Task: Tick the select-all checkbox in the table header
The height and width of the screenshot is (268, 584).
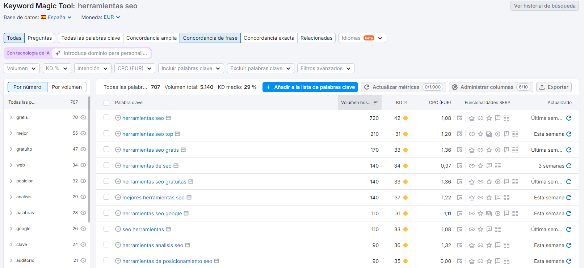Action: point(106,103)
